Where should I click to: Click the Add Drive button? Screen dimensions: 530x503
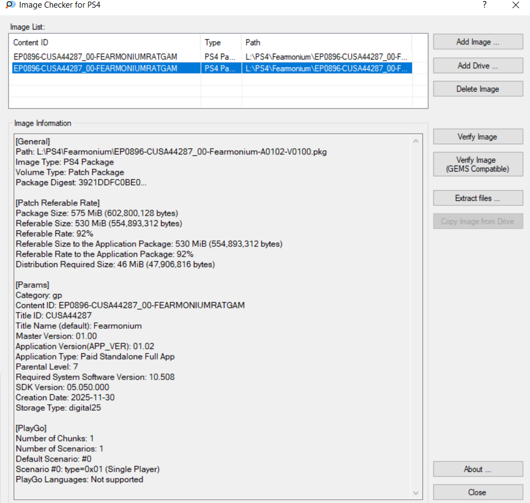coord(478,66)
